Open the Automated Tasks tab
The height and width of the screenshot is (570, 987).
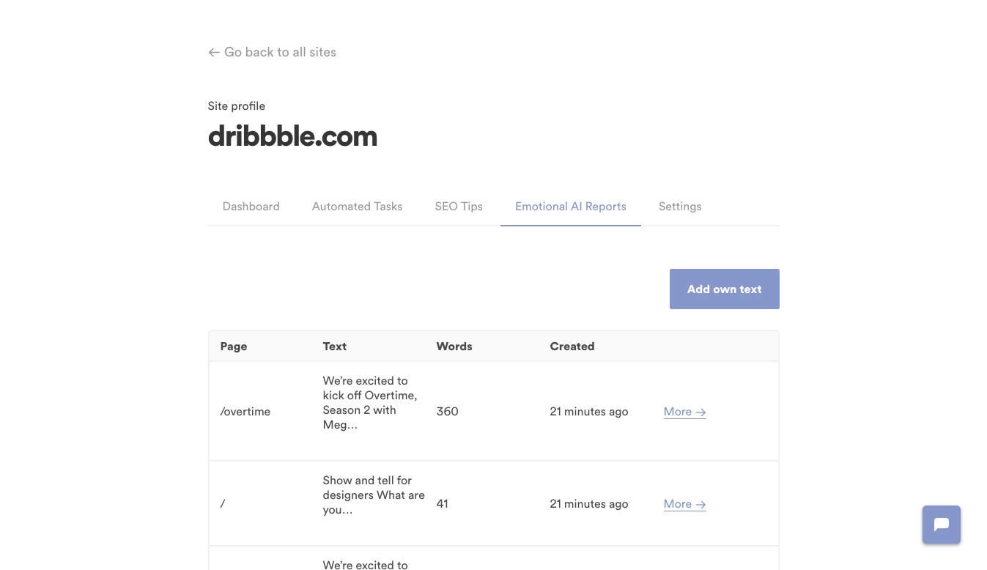tap(357, 207)
